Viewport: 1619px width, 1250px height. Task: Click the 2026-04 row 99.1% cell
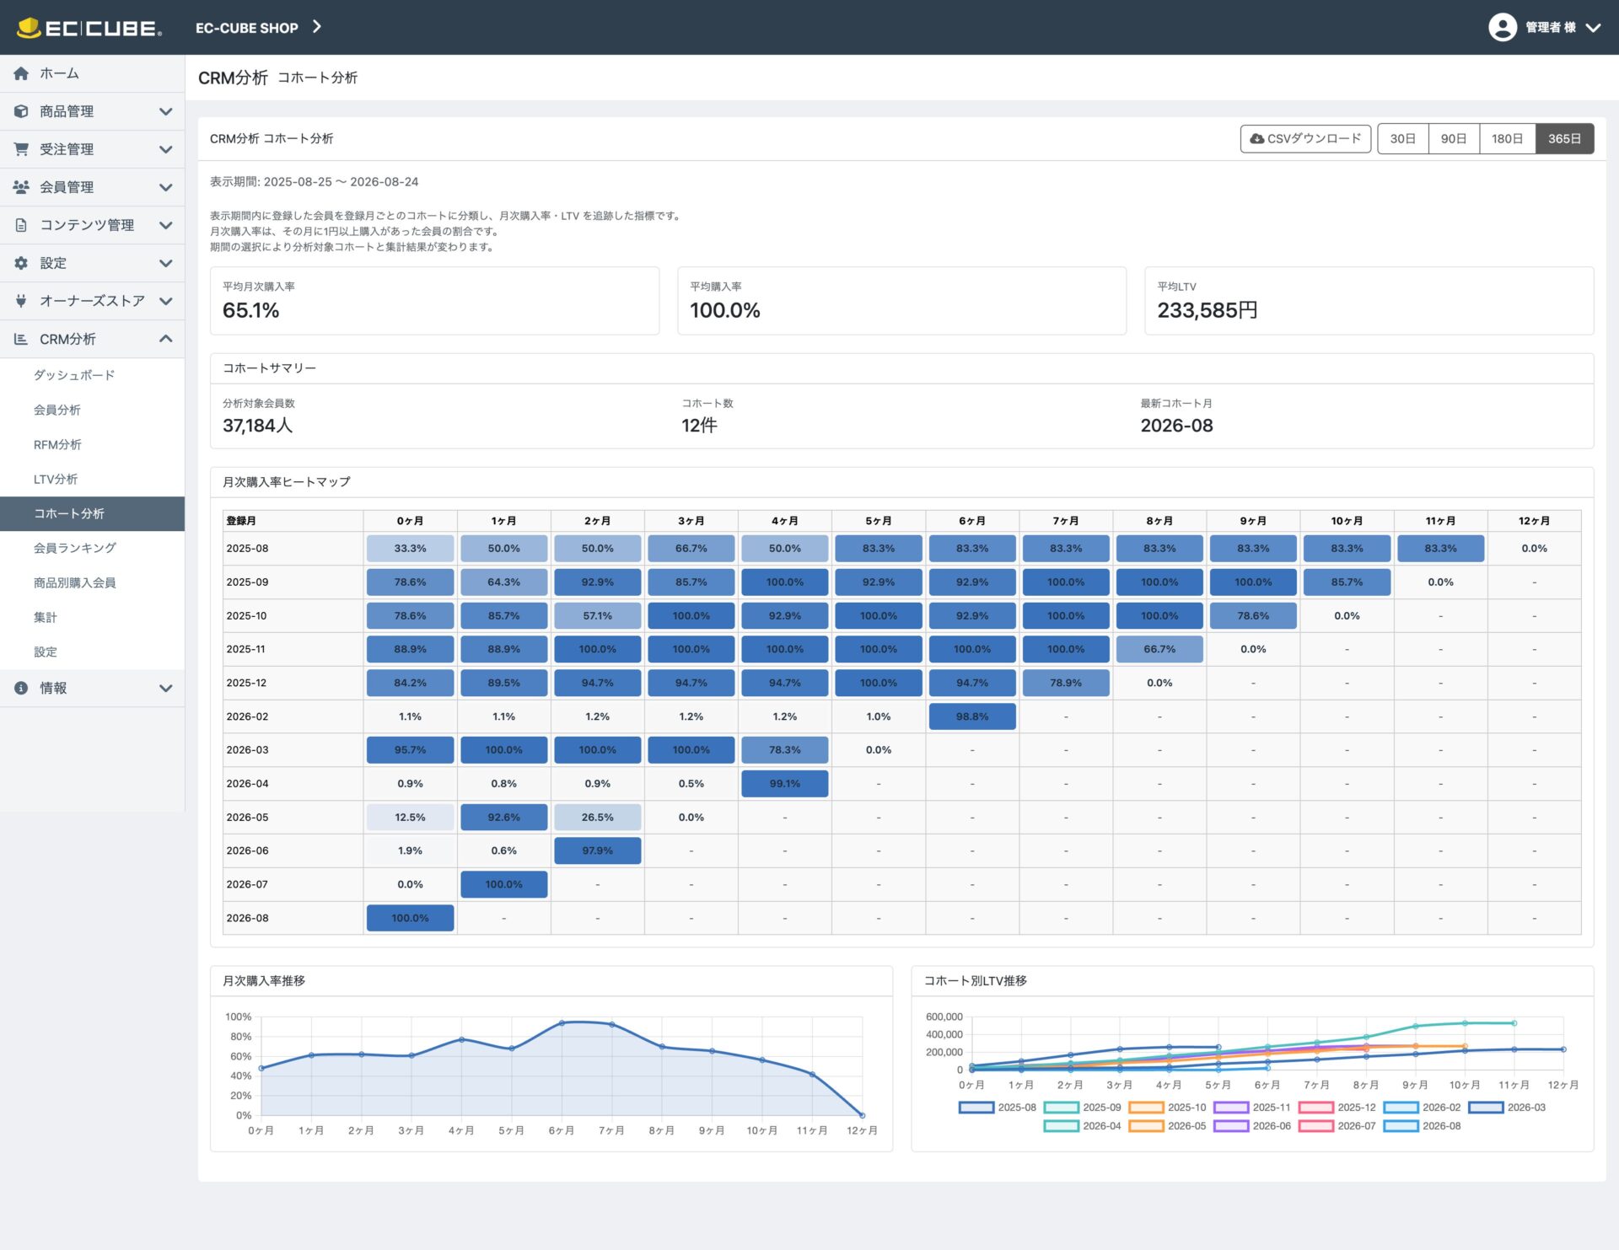pos(785,784)
